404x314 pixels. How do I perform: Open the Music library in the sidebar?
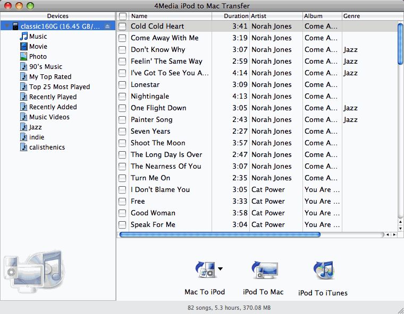[38, 36]
